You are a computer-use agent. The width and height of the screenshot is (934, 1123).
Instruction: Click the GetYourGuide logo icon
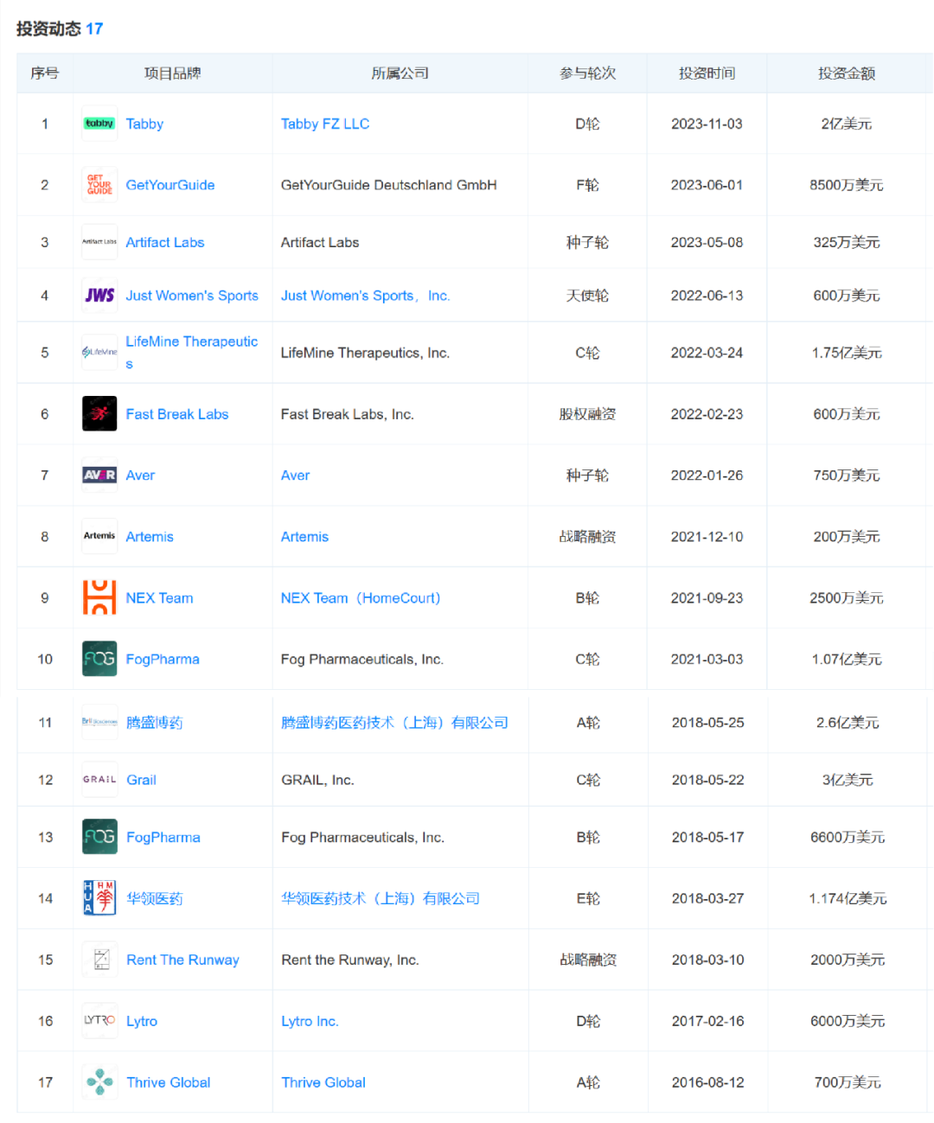99,185
